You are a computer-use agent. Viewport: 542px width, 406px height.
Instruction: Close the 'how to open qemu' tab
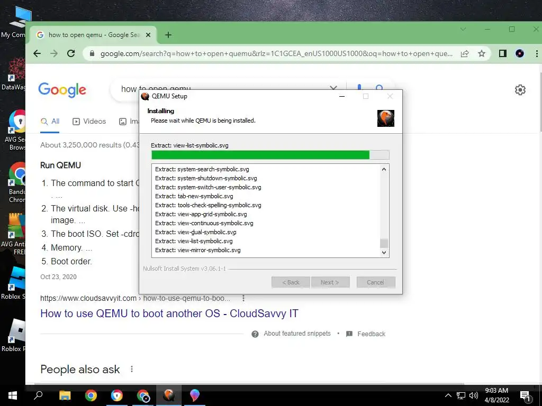pyautogui.click(x=148, y=35)
